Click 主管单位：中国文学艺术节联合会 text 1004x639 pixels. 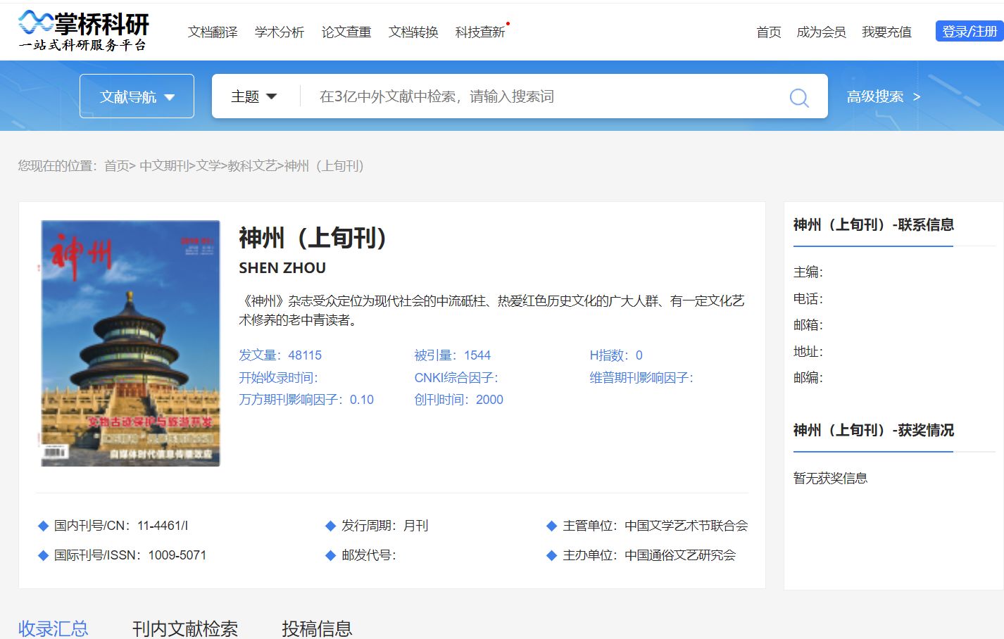click(655, 526)
